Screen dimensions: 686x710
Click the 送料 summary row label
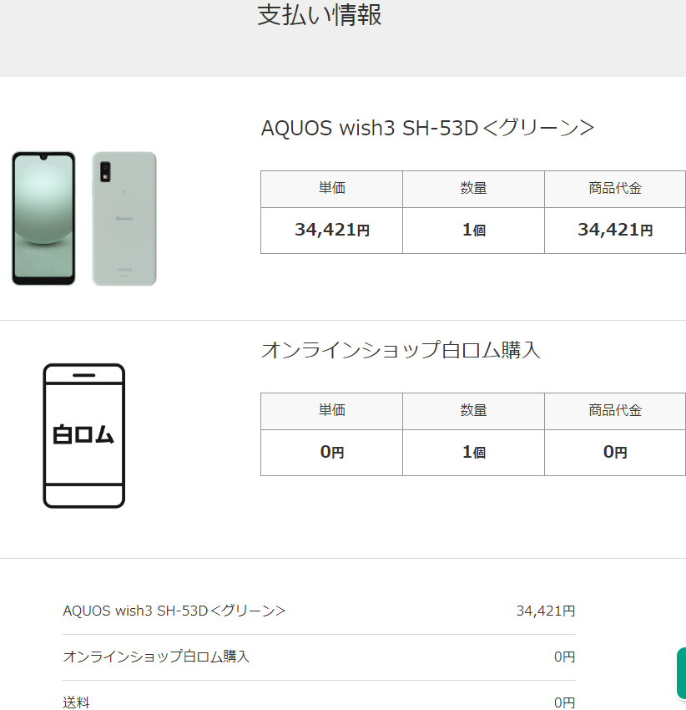click(x=76, y=702)
